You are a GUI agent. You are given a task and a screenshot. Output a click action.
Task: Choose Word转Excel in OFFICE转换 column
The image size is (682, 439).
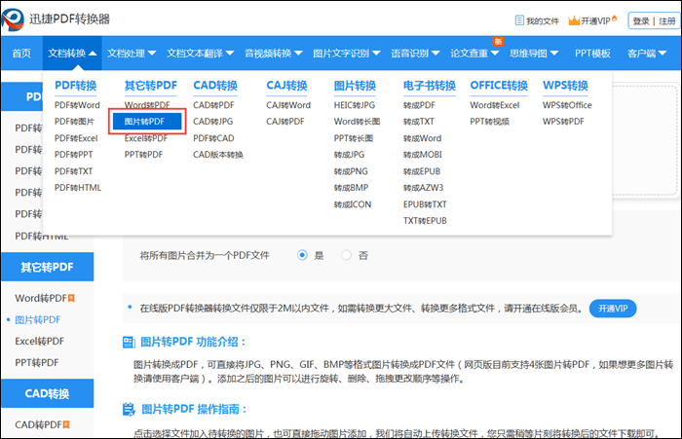click(x=495, y=105)
